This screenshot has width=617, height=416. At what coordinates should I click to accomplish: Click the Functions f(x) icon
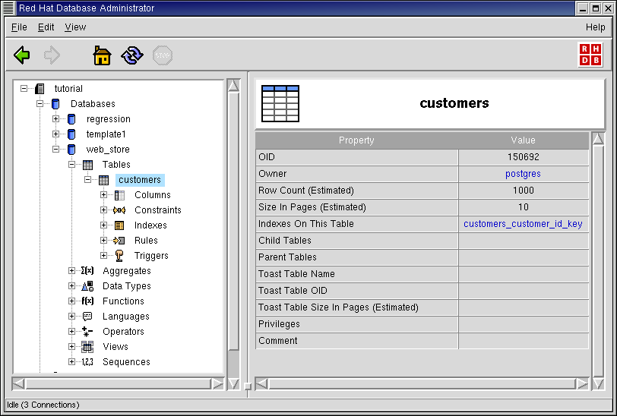[87, 301]
